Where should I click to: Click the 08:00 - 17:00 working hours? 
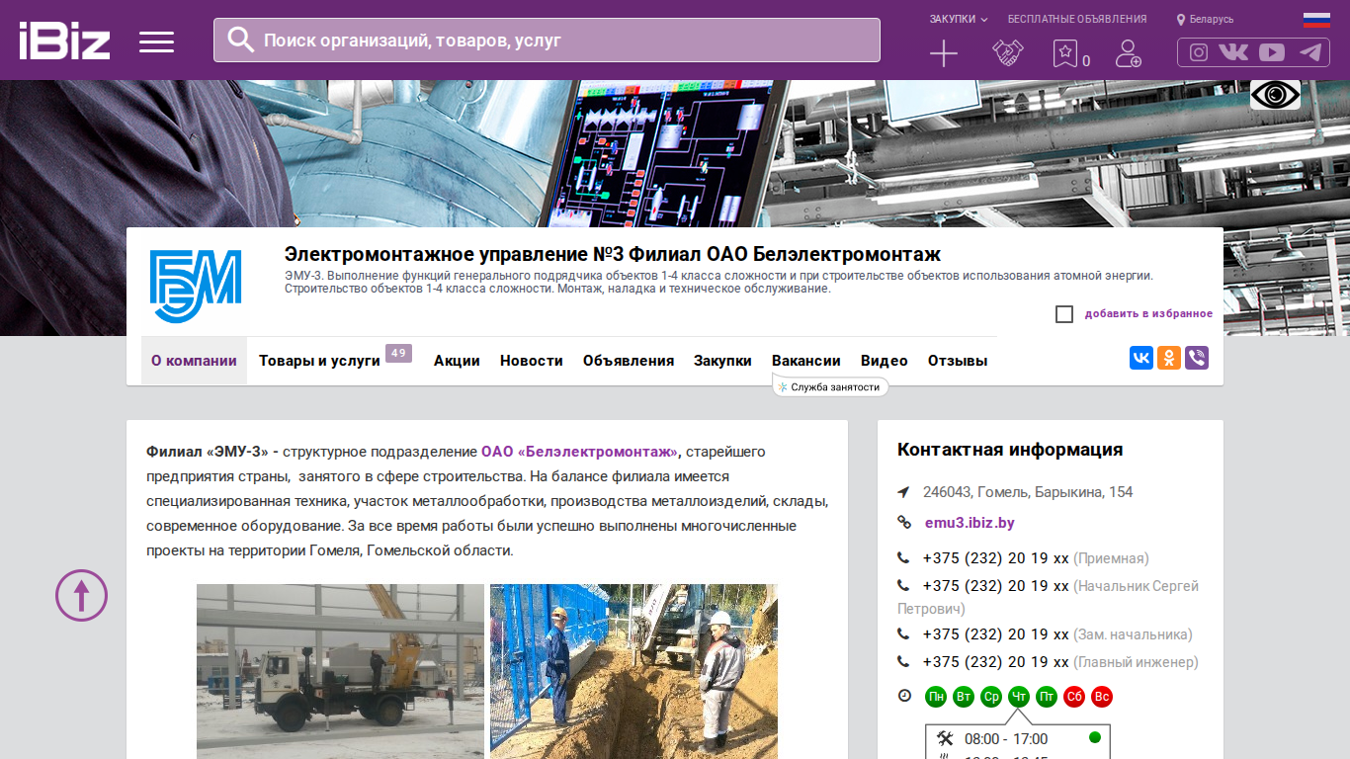coord(1006,739)
